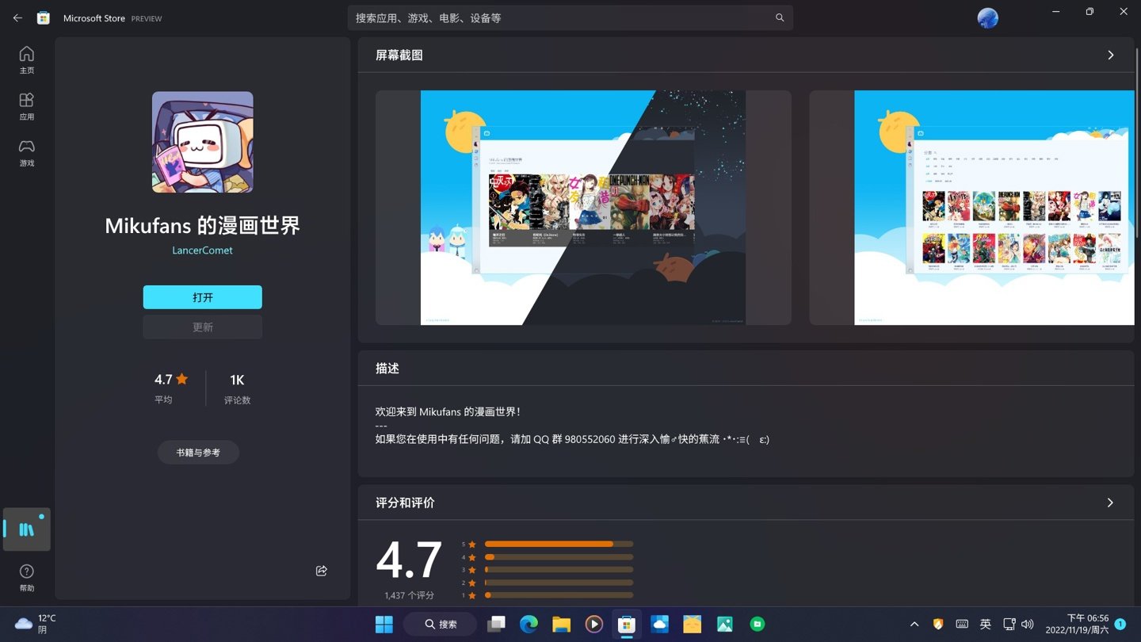Image resolution: width=1141 pixels, height=642 pixels.
Task: Open the 书籍与参考 category link
Action: (198, 452)
